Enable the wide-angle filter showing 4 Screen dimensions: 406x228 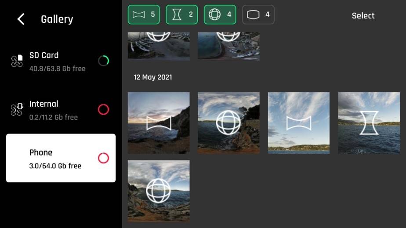pyautogui.click(x=258, y=15)
